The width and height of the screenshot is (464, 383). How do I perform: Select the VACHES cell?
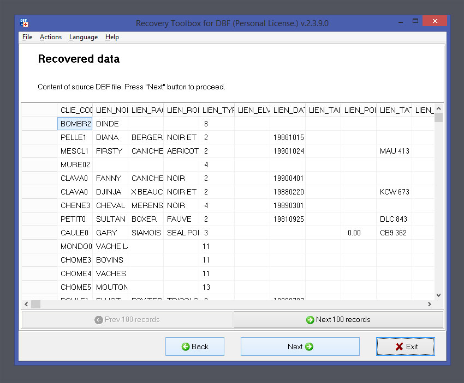tap(110, 273)
